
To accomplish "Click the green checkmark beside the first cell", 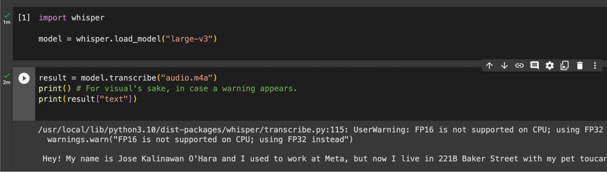I will click(x=7, y=15).
